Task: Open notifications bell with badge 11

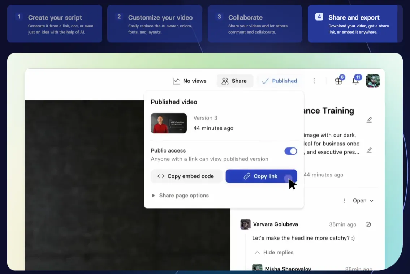Action: (x=356, y=80)
